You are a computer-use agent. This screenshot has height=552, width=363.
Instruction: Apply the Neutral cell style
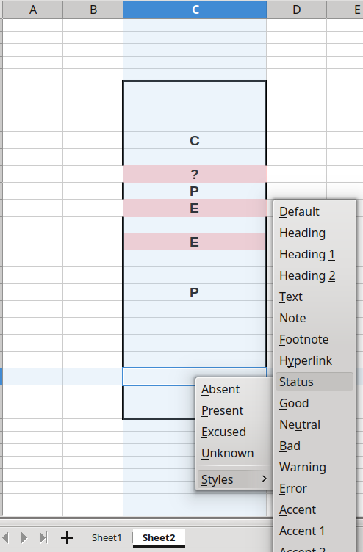coord(315,424)
